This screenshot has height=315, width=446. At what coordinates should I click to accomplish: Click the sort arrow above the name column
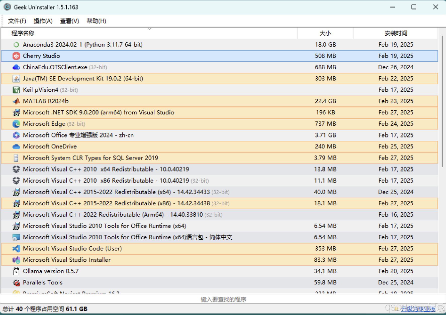[150, 29]
